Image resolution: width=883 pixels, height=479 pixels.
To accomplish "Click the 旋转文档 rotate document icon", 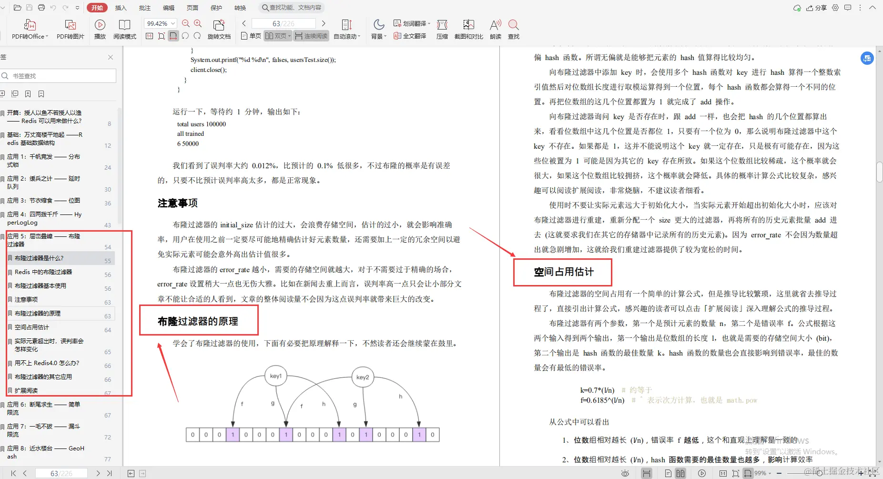I will 219,30.
